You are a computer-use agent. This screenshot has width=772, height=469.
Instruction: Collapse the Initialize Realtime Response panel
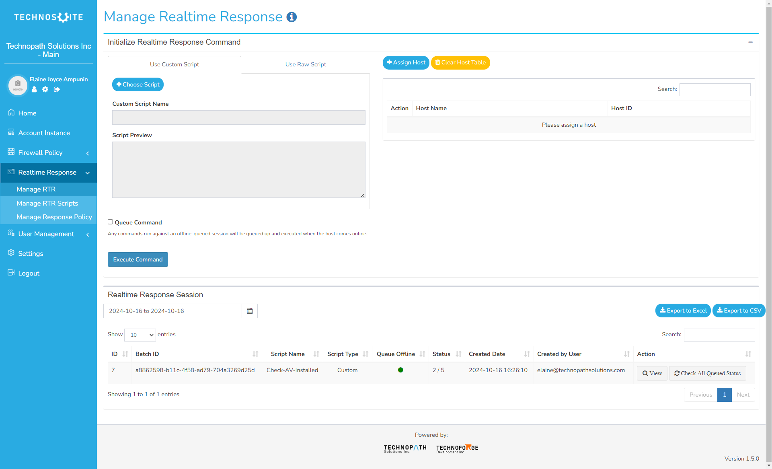point(750,42)
